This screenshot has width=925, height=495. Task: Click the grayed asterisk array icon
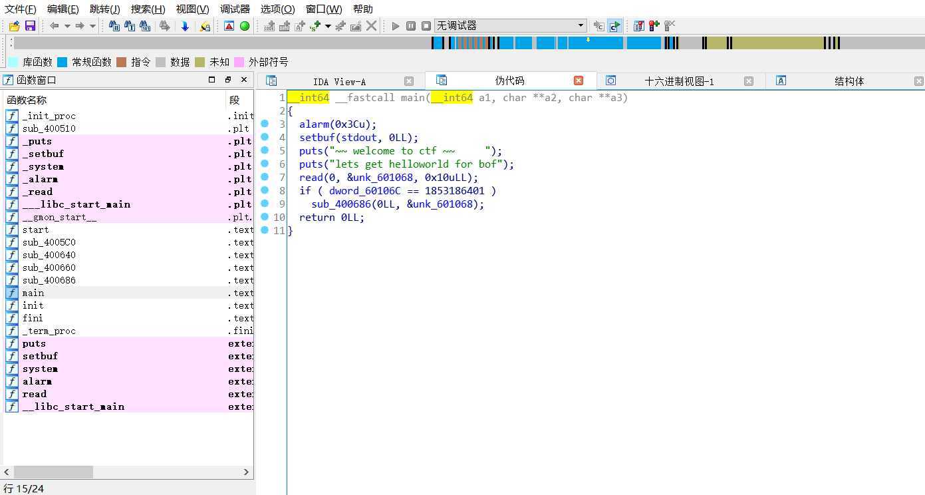point(340,26)
